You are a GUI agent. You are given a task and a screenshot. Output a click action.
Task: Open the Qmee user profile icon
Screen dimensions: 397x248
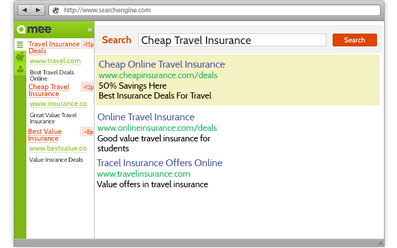[20, 69]
